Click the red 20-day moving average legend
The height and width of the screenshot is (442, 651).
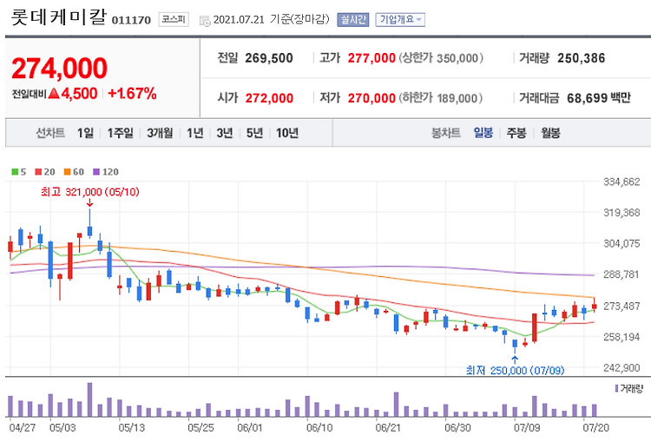(45, 172)
